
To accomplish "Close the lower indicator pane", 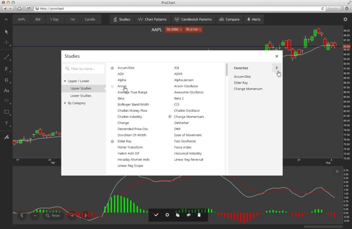I will pyautogui.click(x=337, y=171).
